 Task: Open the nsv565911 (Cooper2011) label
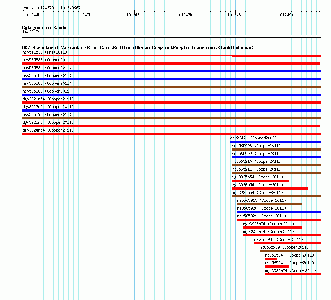[x=256, y=169]
